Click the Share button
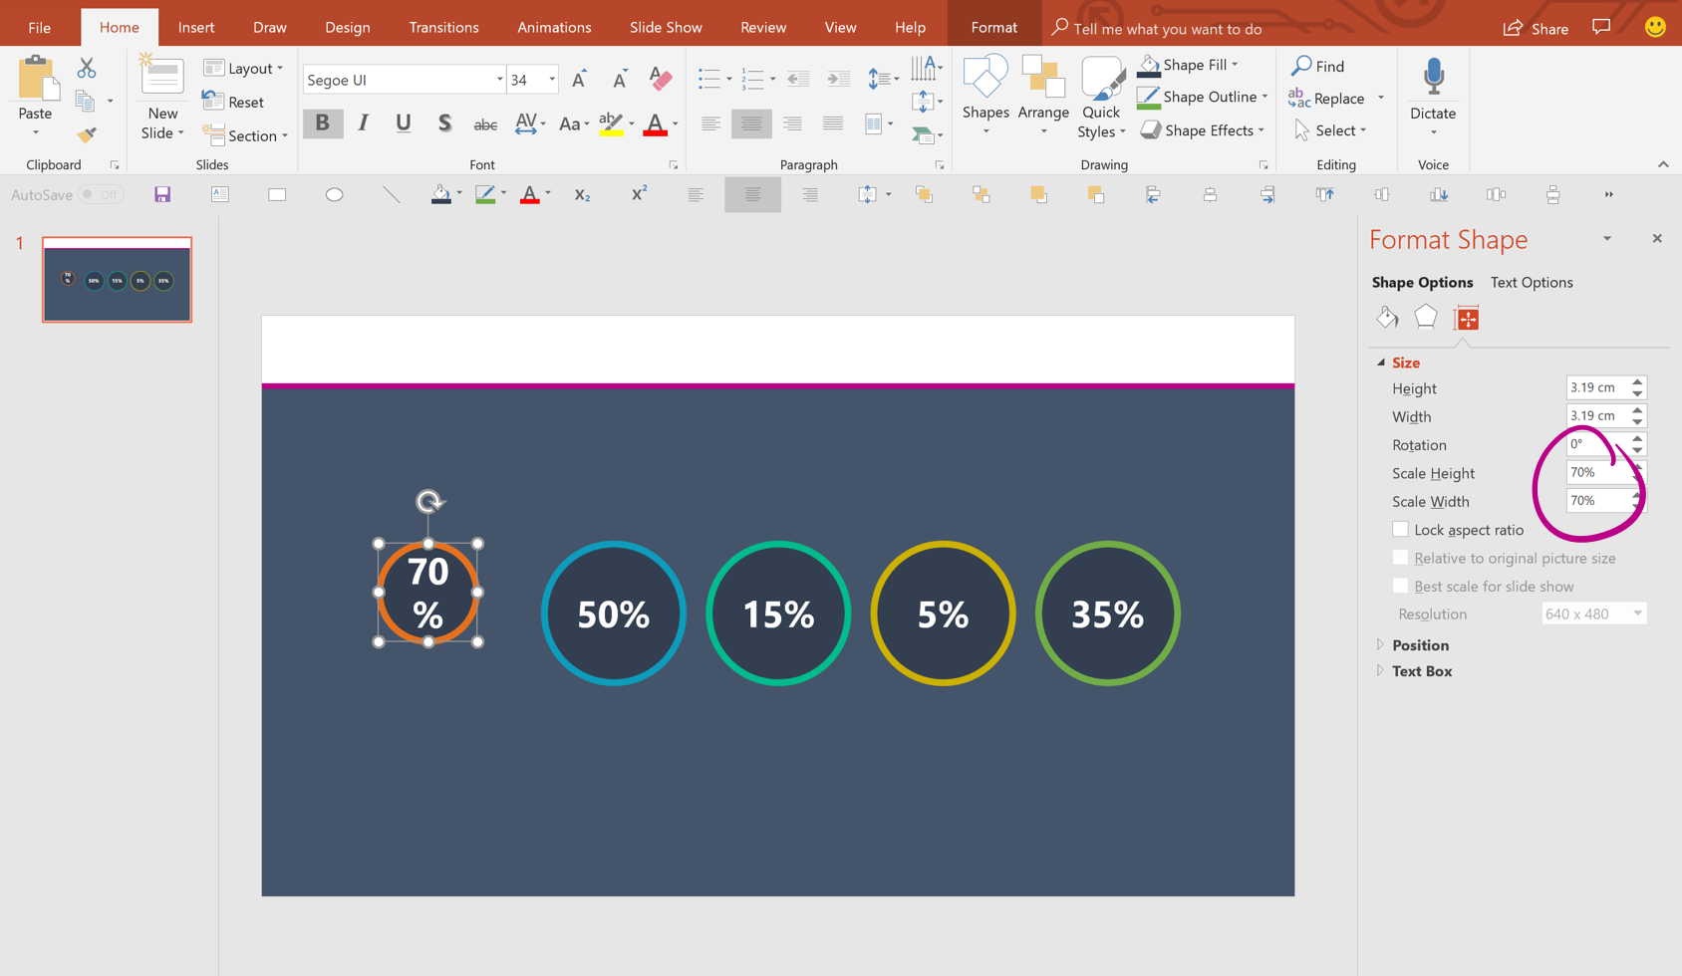This screenshot has height=976, width=1682. 1536,28
